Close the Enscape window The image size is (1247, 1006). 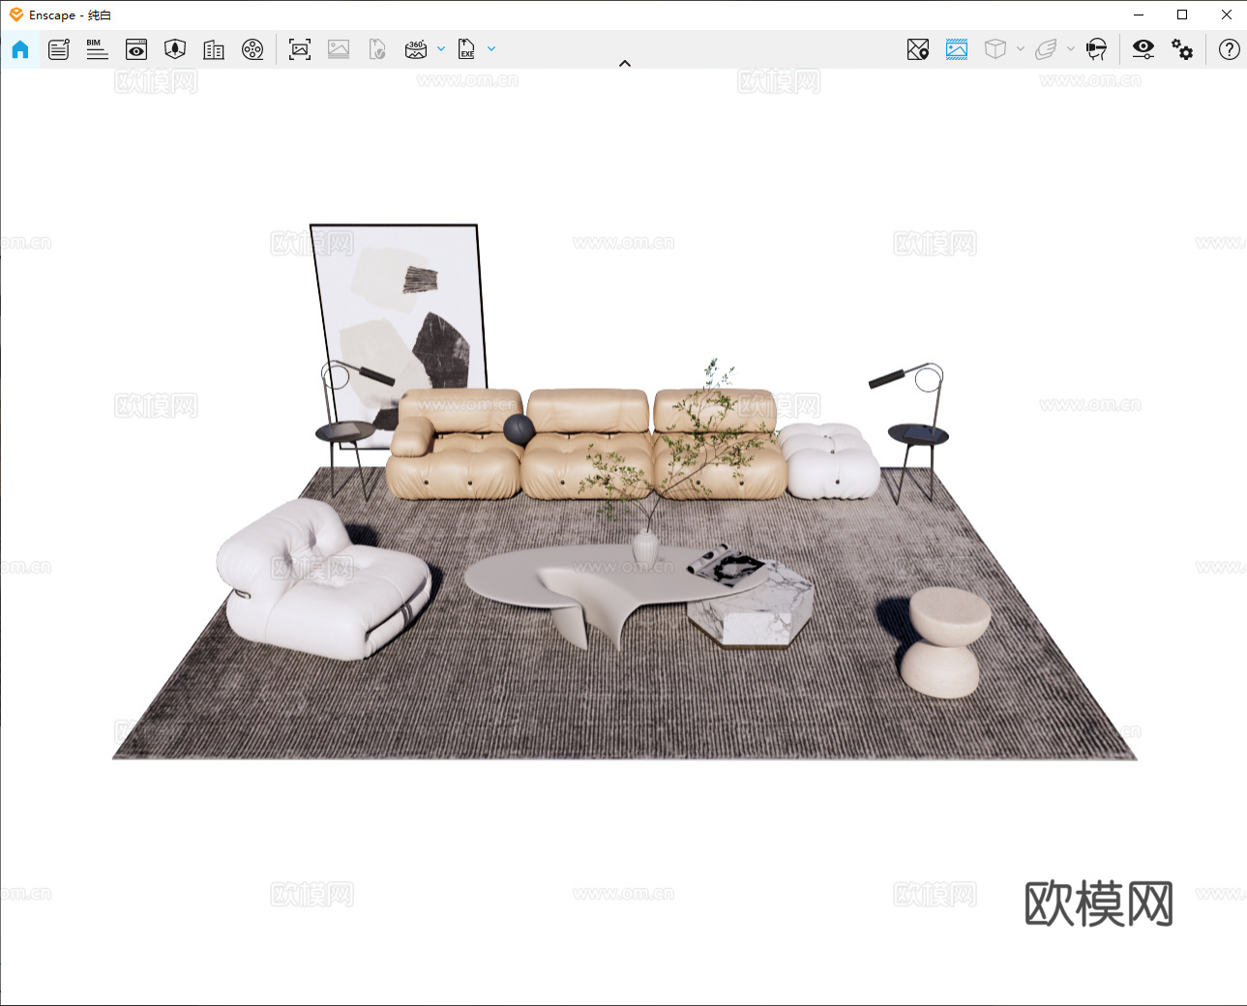click(1226, 15)
